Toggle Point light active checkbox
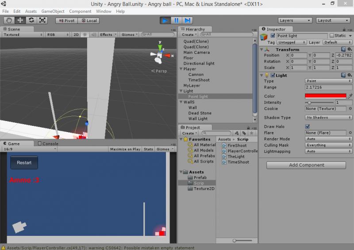This screenshot has width=354, height=250. (x=273, y=36)
